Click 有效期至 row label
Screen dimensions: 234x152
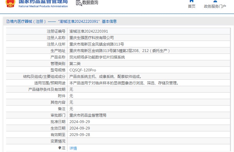pos(58,135)
